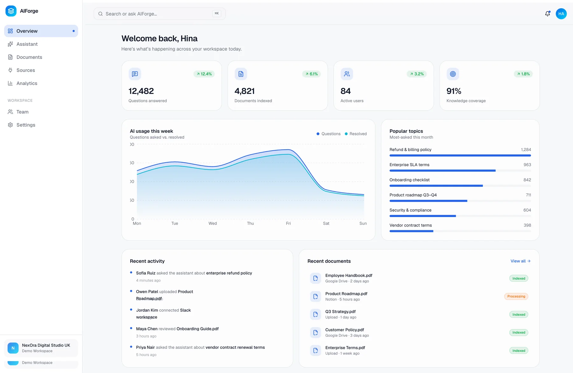Click the Refund & billing policy bar
The image size is (573, 373).
click(460, 155)
